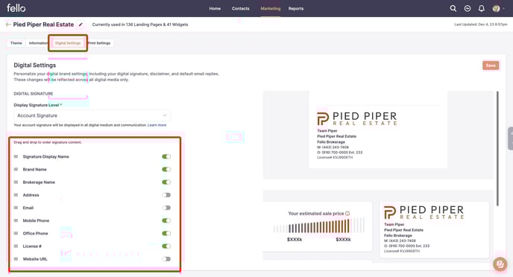Grab the drag handle for Address

pyautogui.click(x=16, y=194)
